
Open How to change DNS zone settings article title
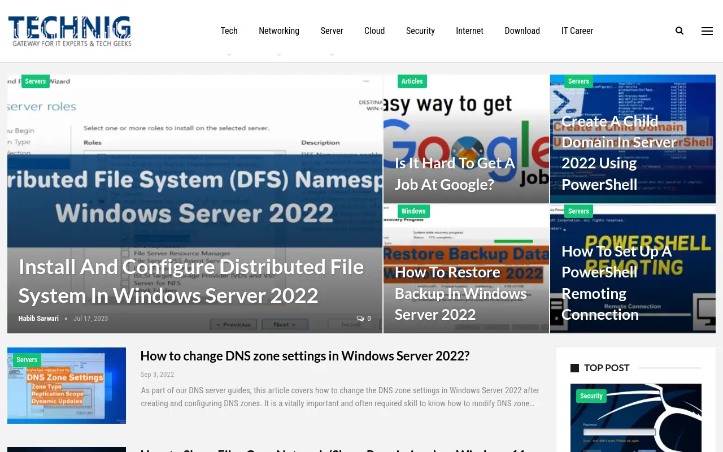click(x=305, y=356)
